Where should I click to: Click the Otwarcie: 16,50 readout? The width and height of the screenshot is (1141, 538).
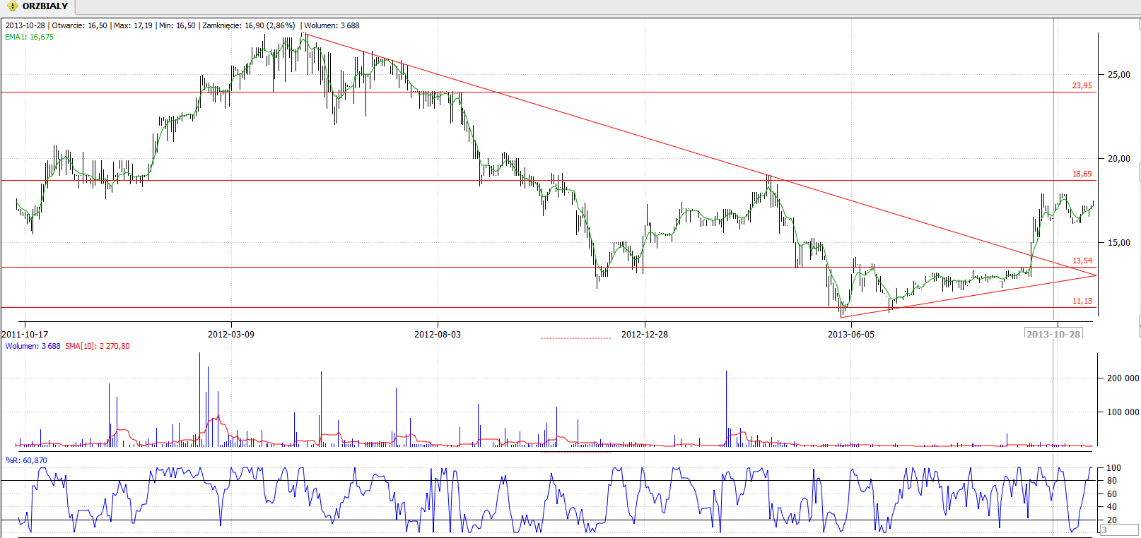(x=79, y=25)
